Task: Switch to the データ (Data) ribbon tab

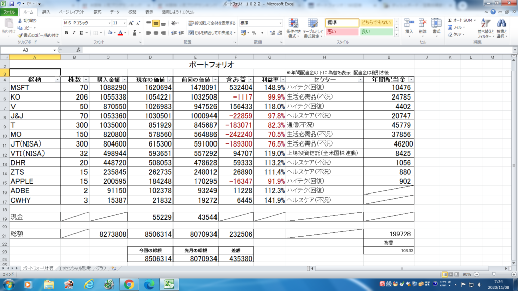Action: [x=115, y=12]
